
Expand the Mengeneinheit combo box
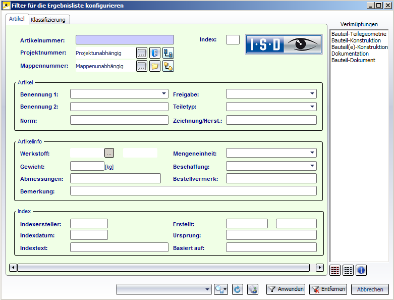tap(312, 153)
